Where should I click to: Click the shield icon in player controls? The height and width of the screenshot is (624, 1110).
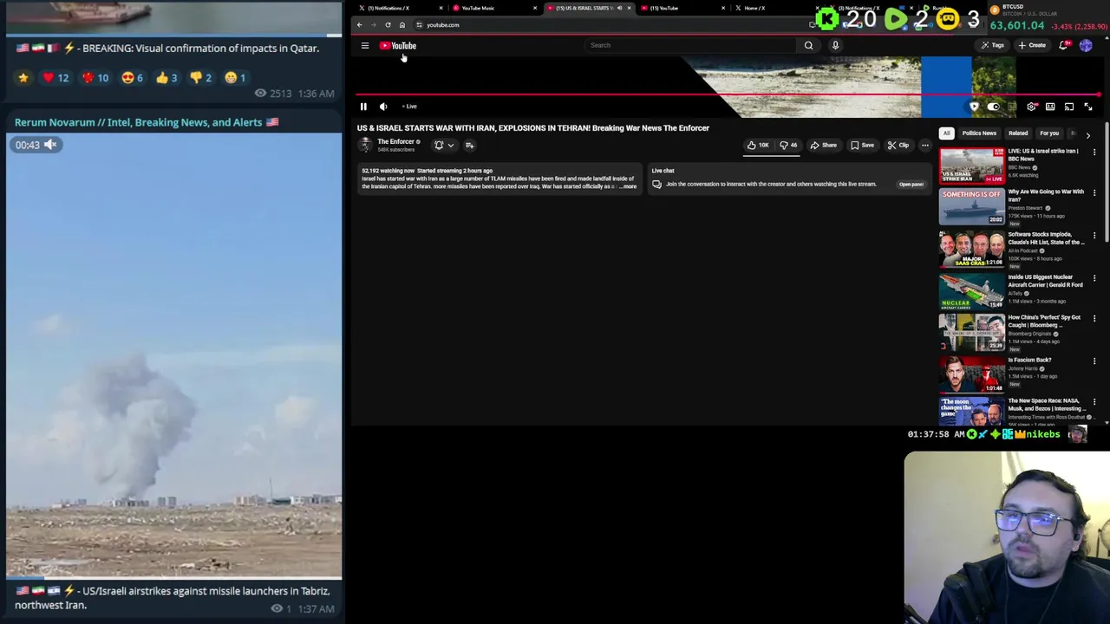click(x=974, y=107)
